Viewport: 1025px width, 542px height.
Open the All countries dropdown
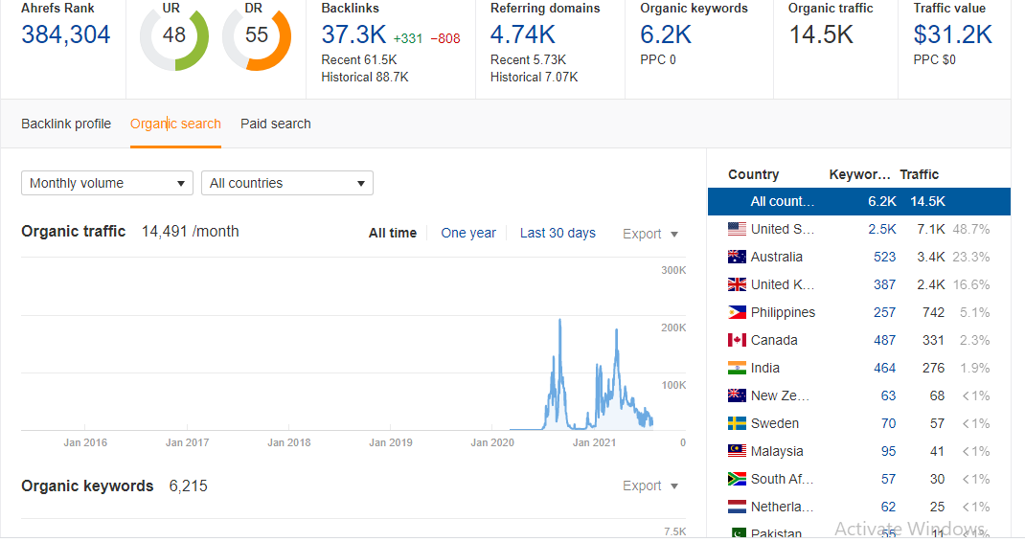coord(286,183)
